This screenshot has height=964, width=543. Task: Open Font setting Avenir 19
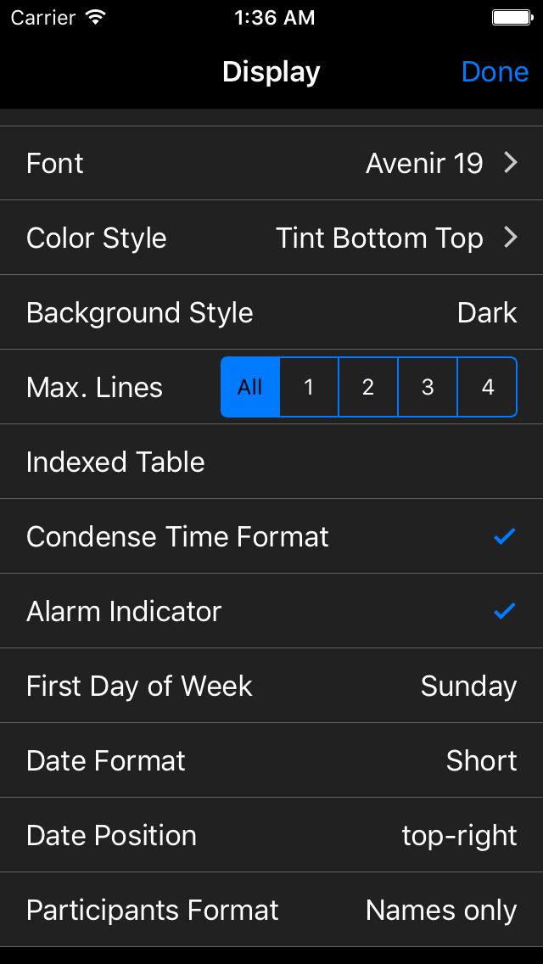424,163
